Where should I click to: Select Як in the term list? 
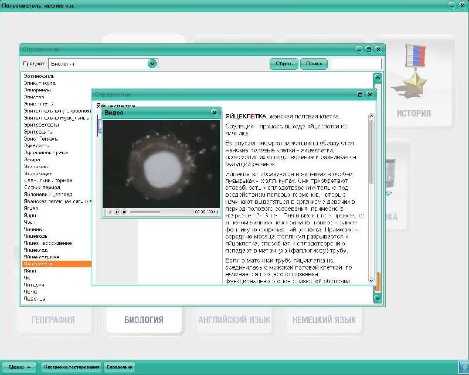26,278
